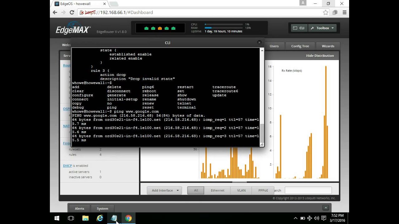The image size is (399, 224).
Task: Open Task View on taskbar
Action: 71,218
